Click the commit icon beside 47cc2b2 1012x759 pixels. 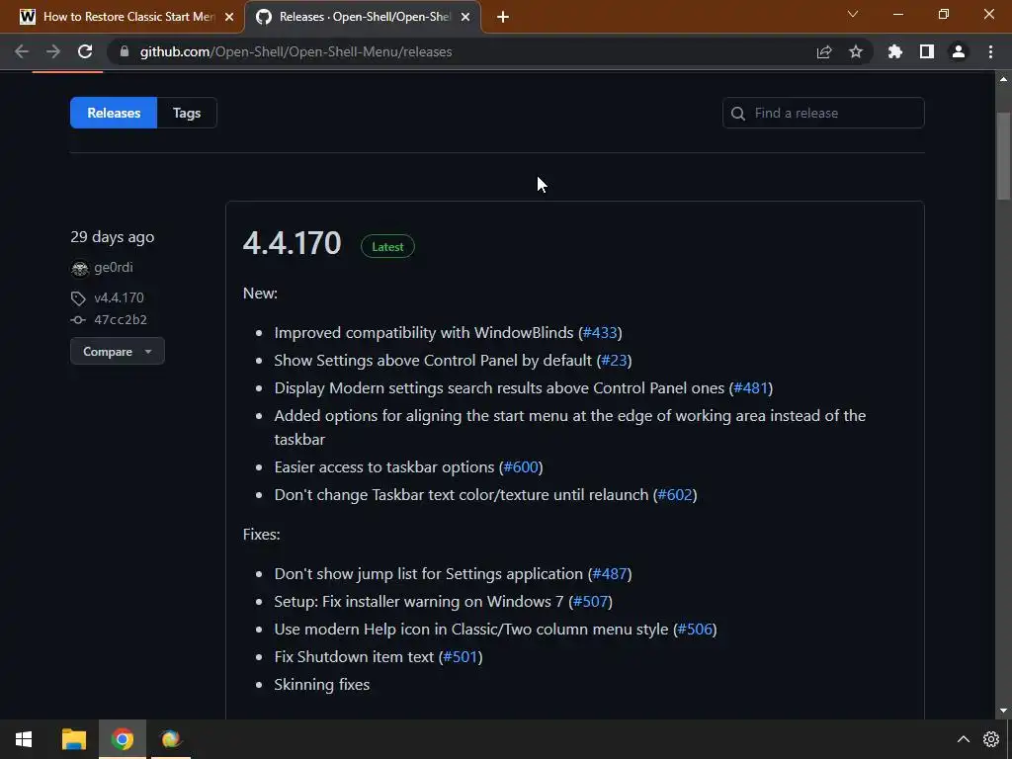point(78,320)
